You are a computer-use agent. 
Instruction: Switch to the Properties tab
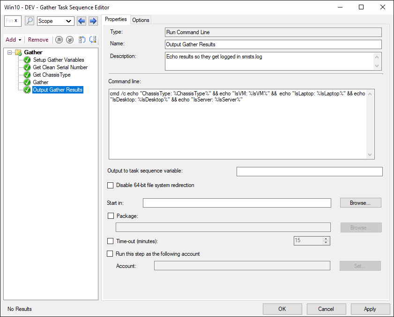[x=116, y=19]
